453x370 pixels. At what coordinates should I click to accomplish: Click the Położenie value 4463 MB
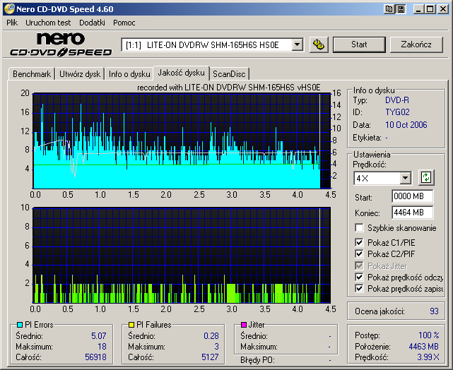(423, 346)
